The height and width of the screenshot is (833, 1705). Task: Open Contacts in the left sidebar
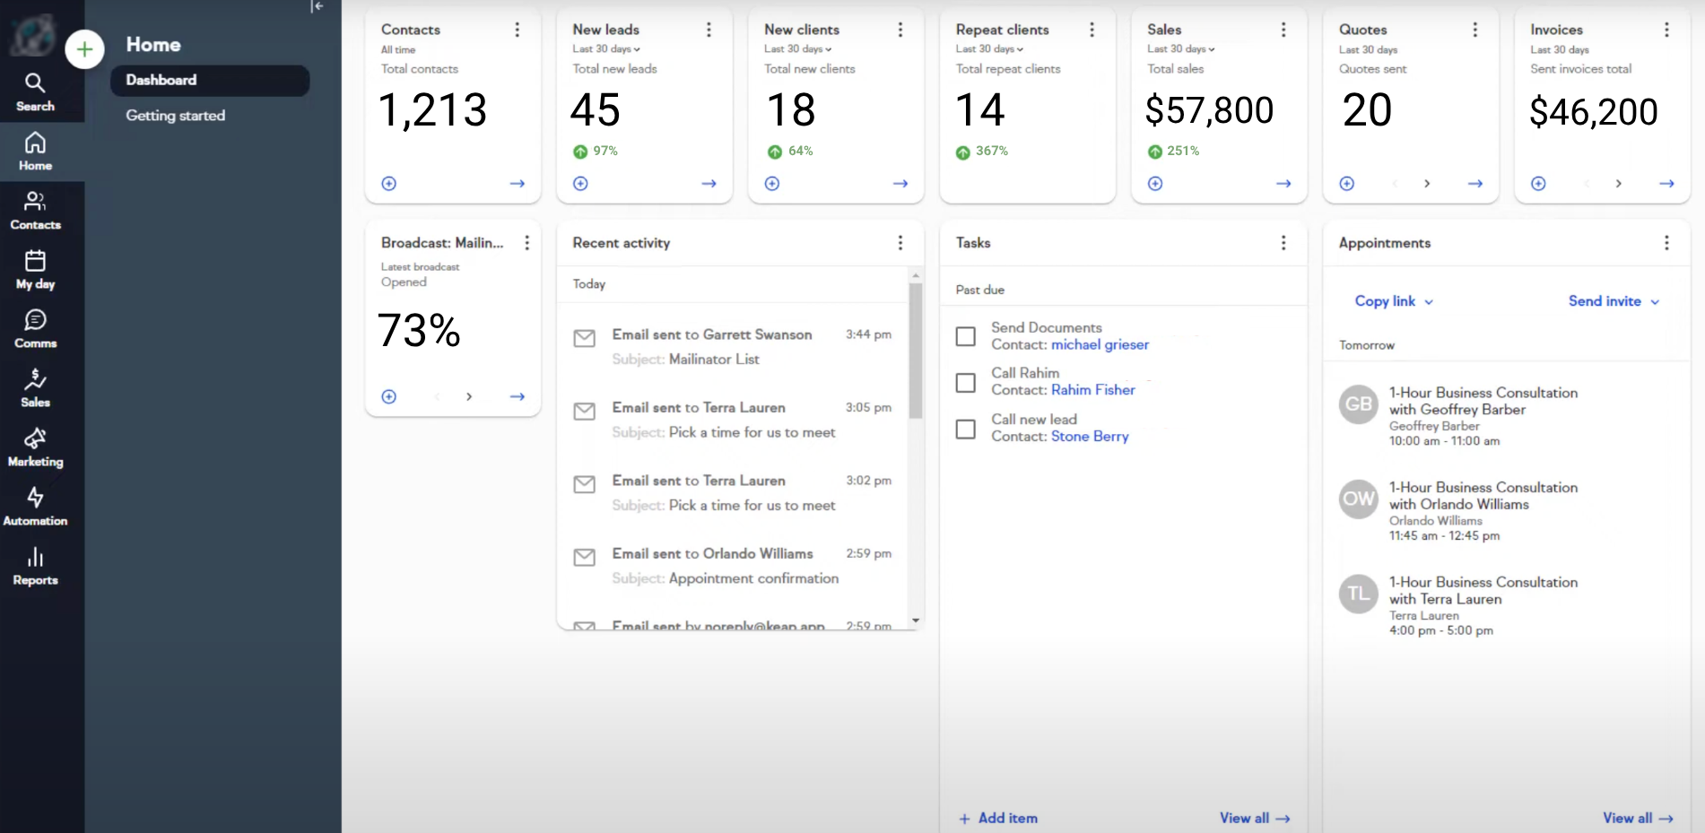pyautogui.click(x=35, y=211)
